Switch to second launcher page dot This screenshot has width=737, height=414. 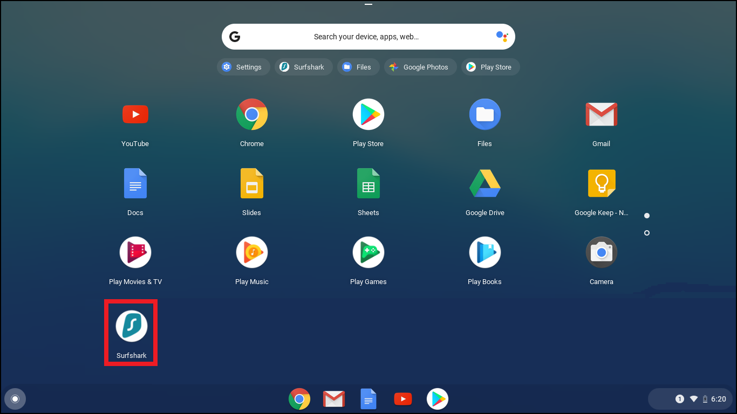point(647,233)
